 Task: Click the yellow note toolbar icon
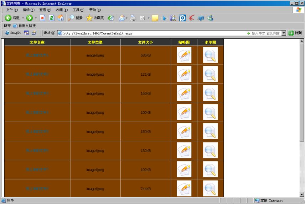tap(155, 18)
